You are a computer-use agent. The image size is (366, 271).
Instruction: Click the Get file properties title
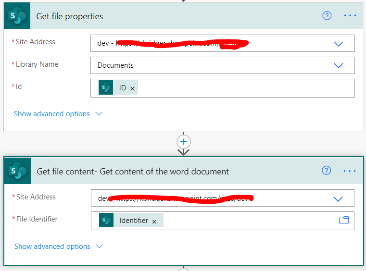pyautogui.click(x=70, y=16)
